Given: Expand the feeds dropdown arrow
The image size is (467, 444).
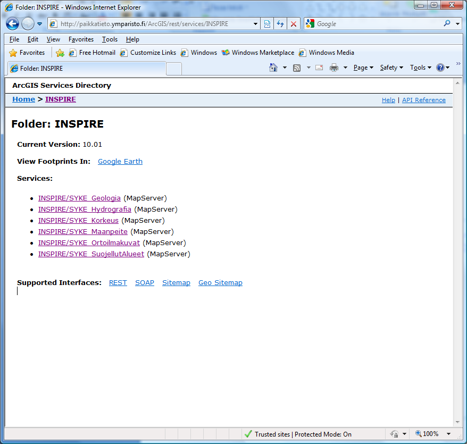Looking at the screenshot, I should pyautogui.click(x=308, y=68).
